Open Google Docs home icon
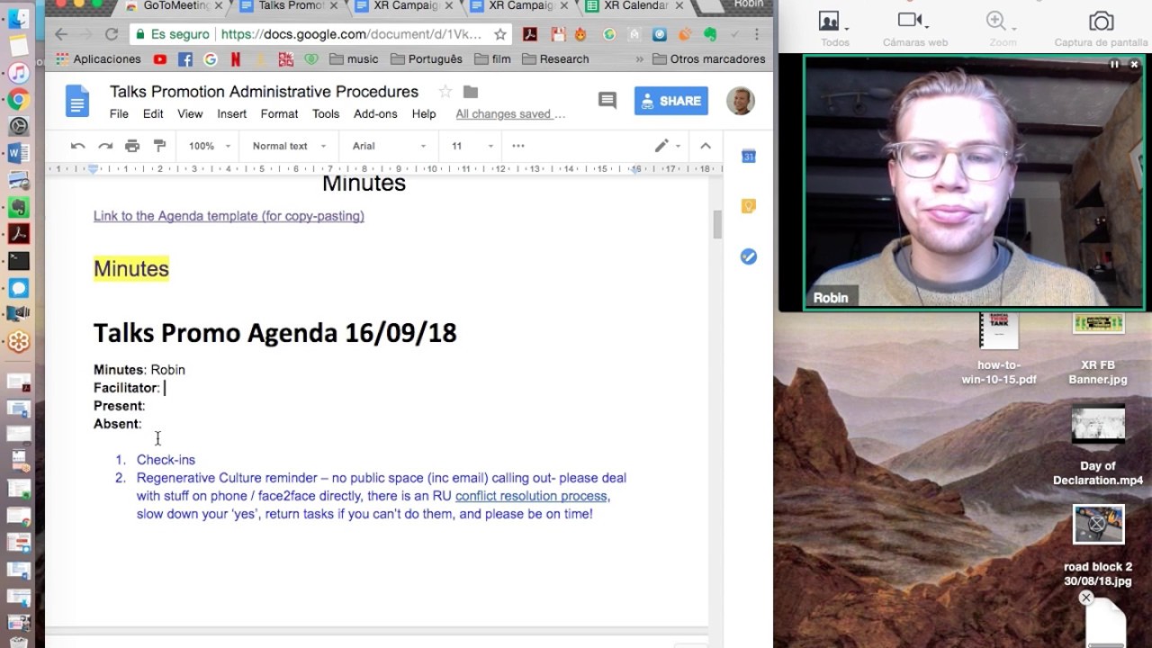 tap(77, 101)
